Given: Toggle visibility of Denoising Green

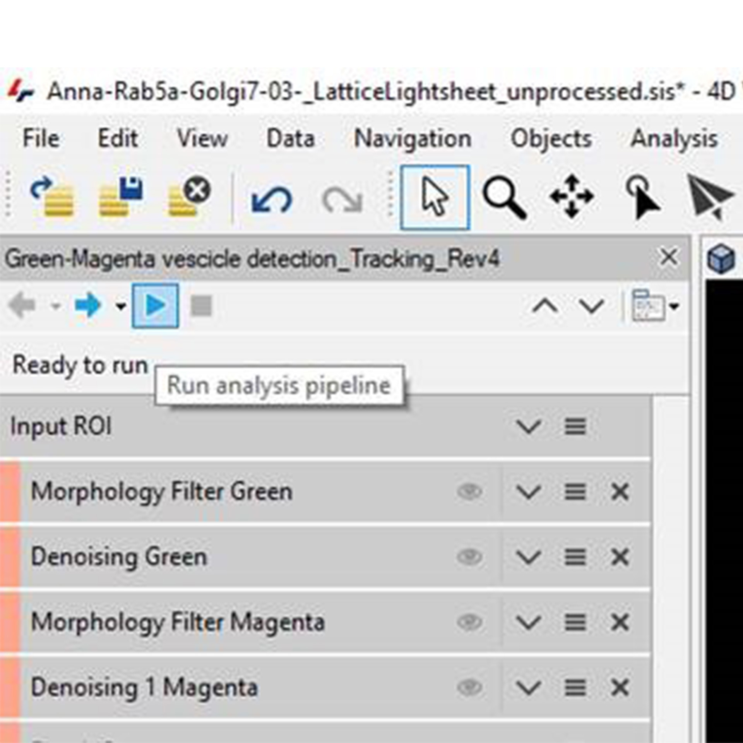Looking at the screenshot, I should [469, 557].
